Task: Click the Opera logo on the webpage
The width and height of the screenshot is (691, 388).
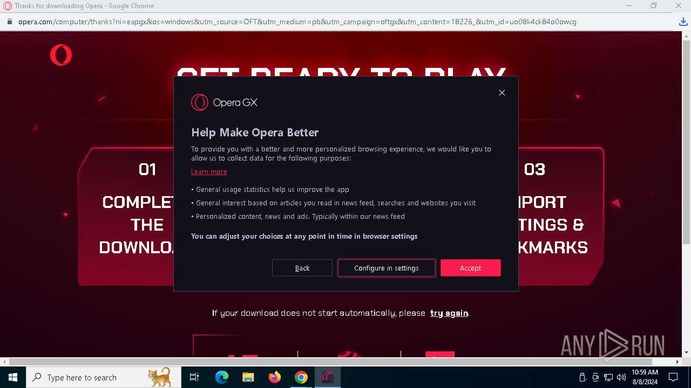Action: 61,55
